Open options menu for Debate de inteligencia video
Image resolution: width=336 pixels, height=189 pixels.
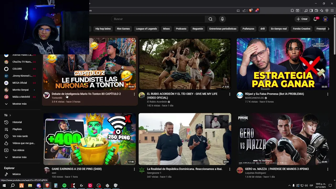[x=134, y=94]
